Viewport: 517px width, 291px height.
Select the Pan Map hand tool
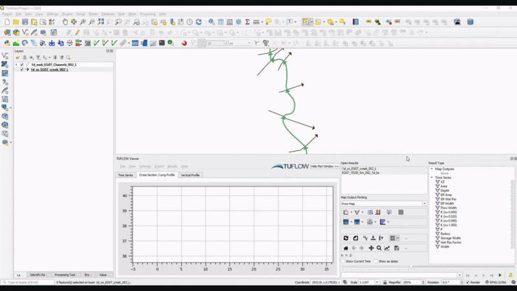(65, 22)
